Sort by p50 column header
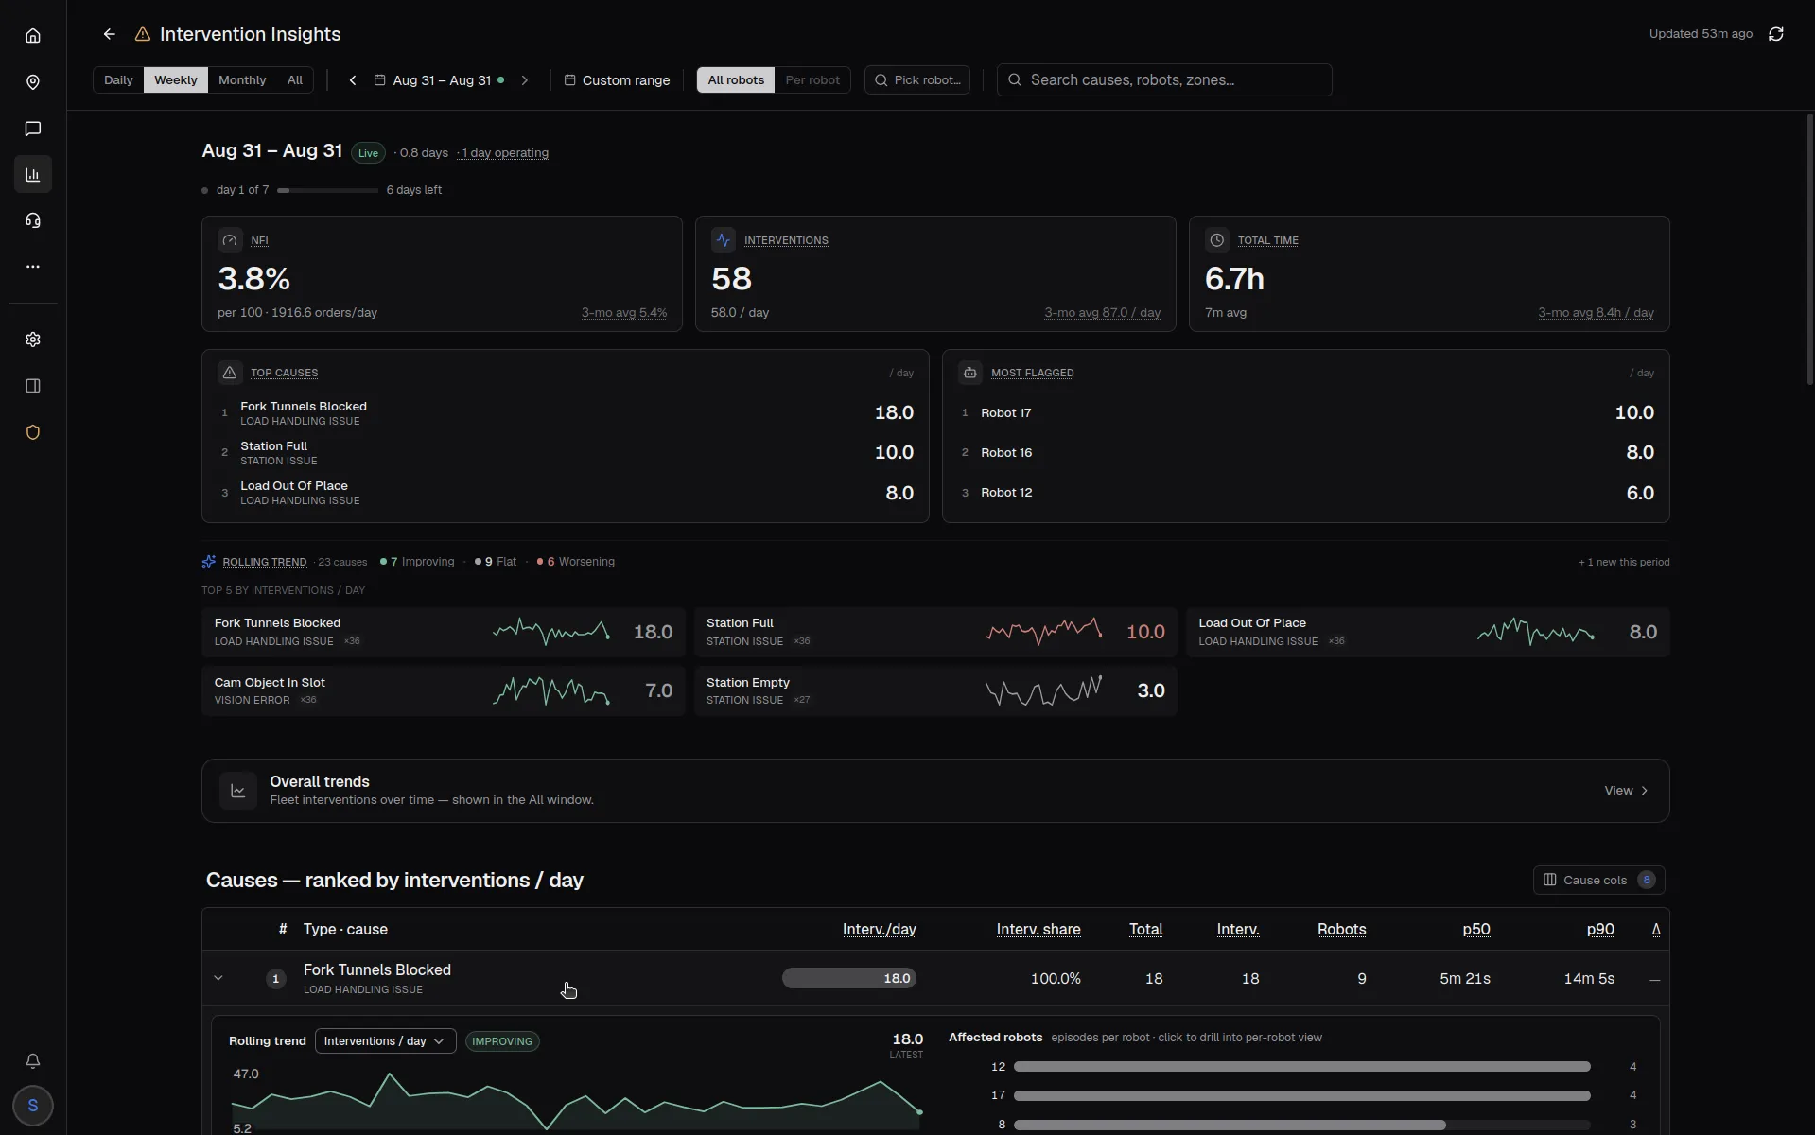Screen dimensions: 1815x1135 click(1476, 930)
